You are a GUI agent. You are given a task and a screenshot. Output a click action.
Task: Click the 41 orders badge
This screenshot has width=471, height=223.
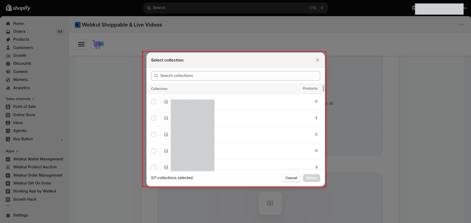coord(60,32)
